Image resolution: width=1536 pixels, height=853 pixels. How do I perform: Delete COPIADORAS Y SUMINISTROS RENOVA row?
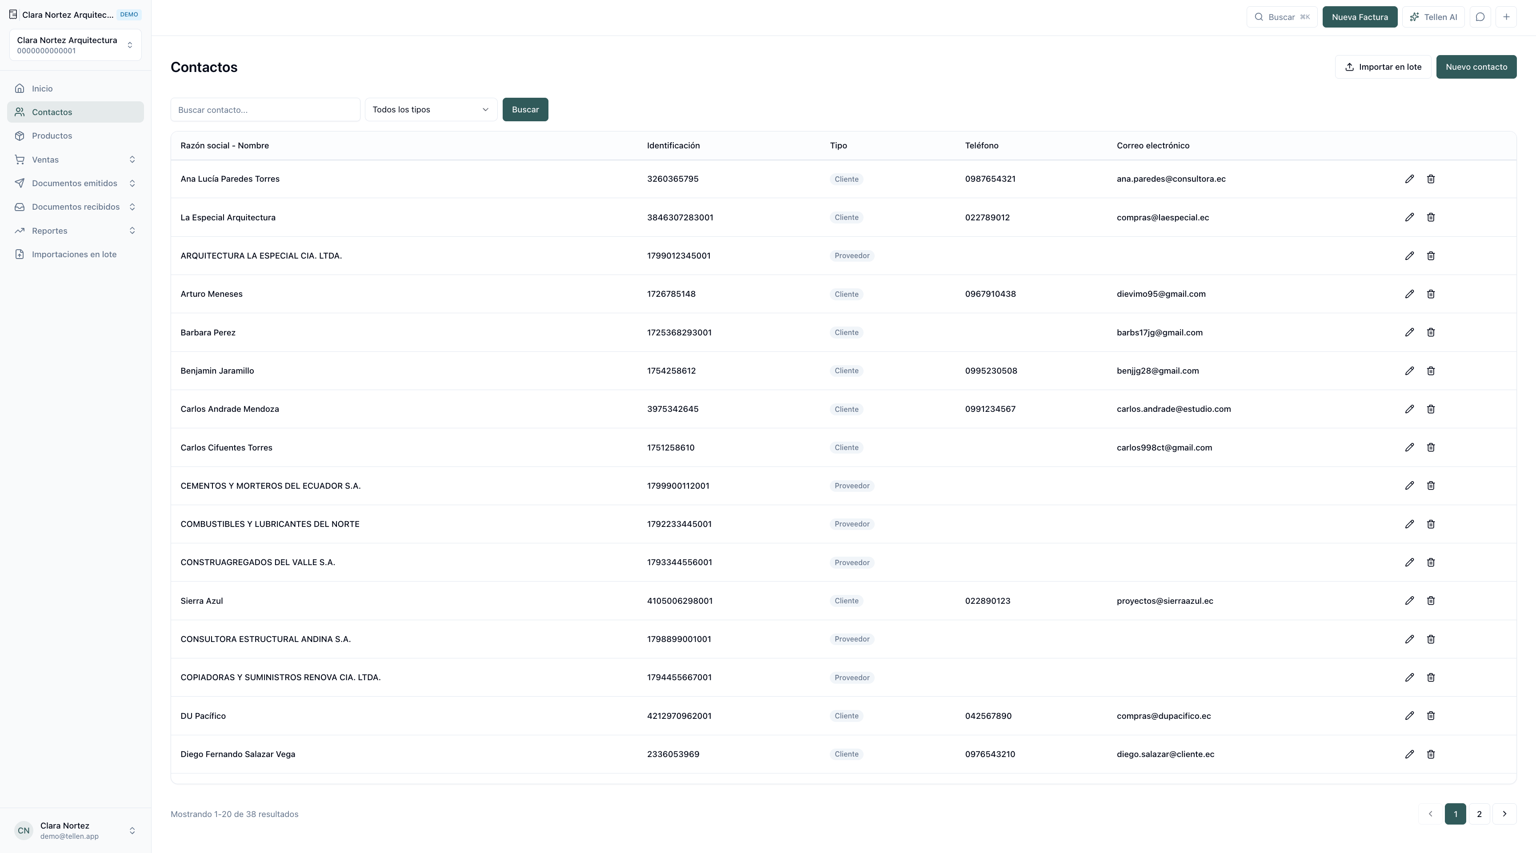1431,677
